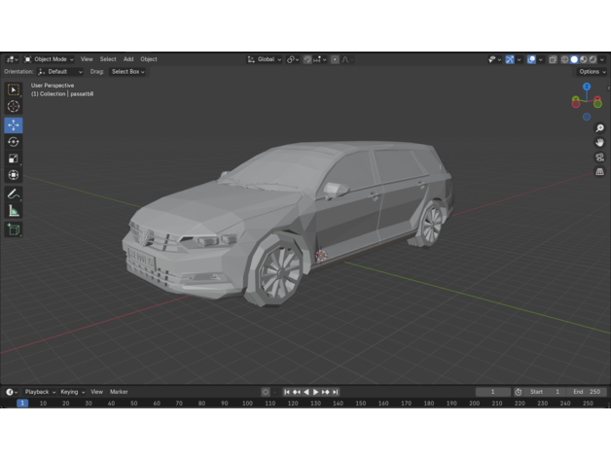
Task: Open the Object Mode dropdown
Action: 51,59
